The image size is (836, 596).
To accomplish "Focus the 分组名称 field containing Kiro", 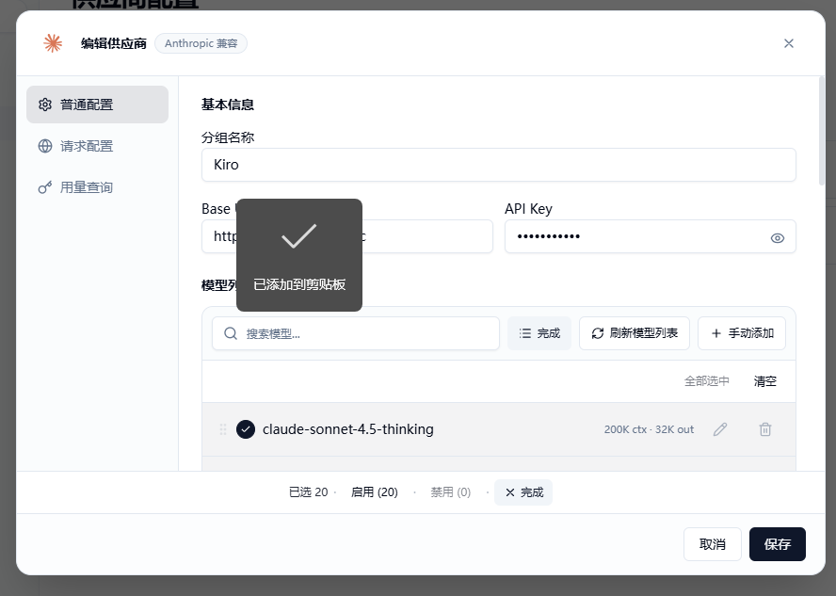I will pos(499,165).
